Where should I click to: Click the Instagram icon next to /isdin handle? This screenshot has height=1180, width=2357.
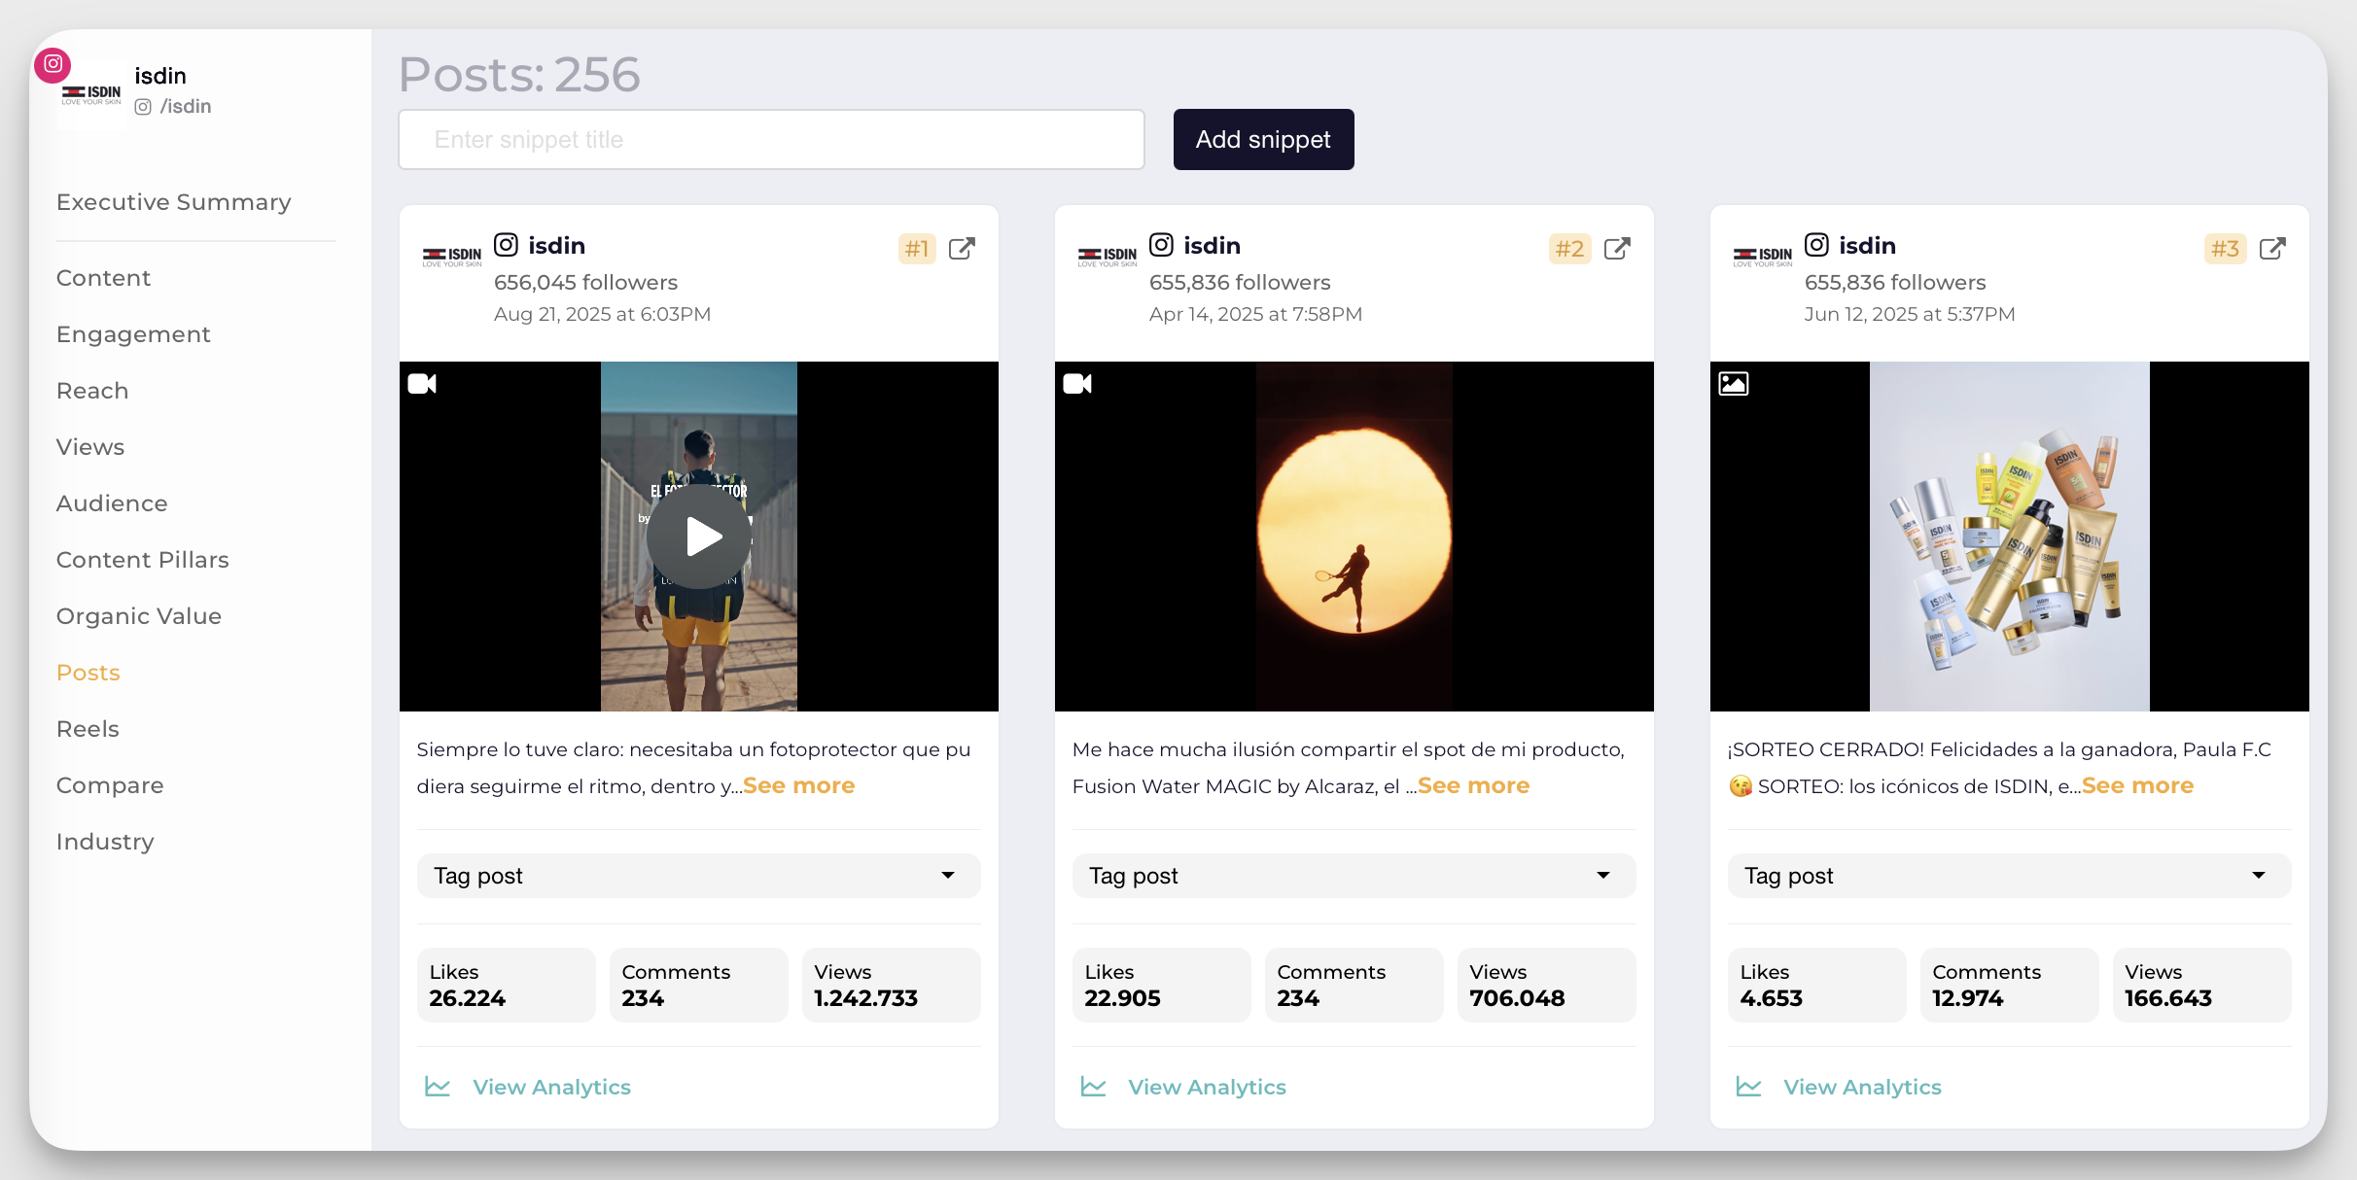(x=143, y=107)
